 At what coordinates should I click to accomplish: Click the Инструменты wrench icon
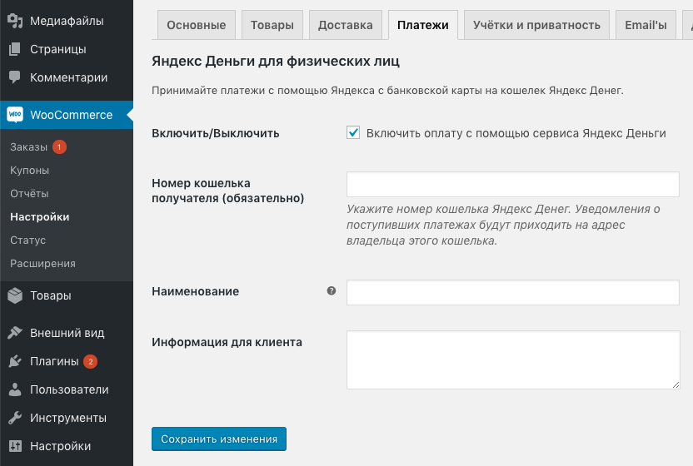15,418
